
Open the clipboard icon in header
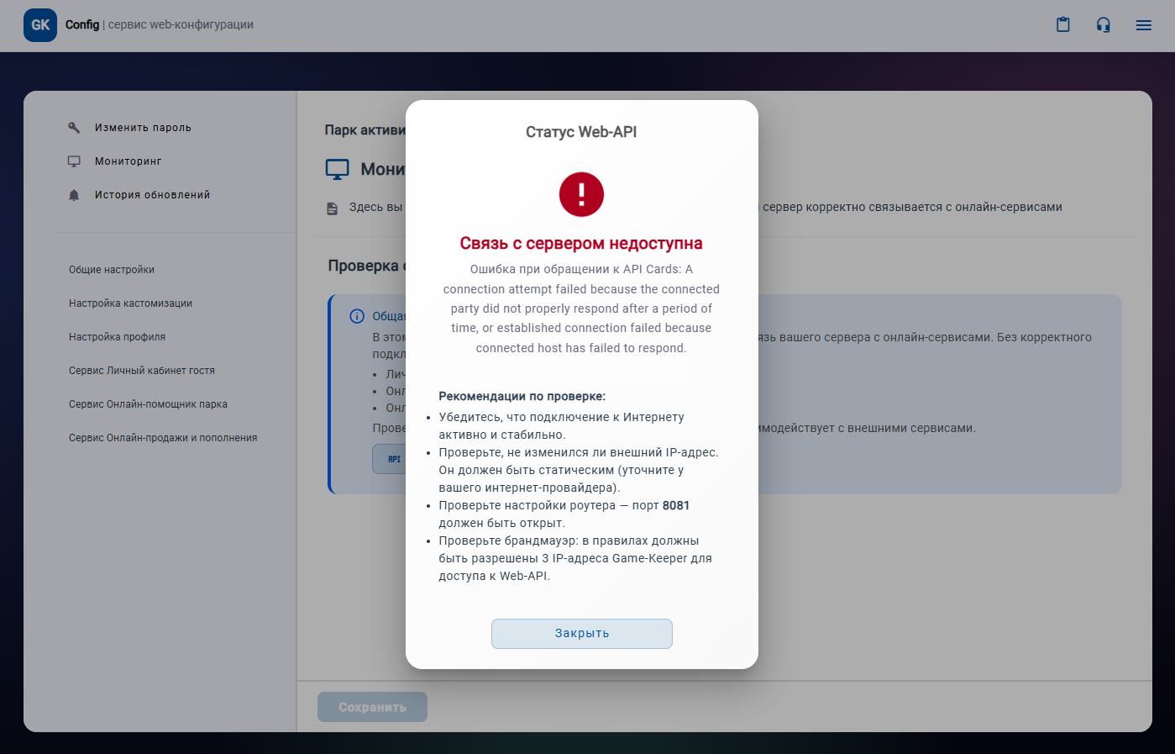click(1062, 25)
